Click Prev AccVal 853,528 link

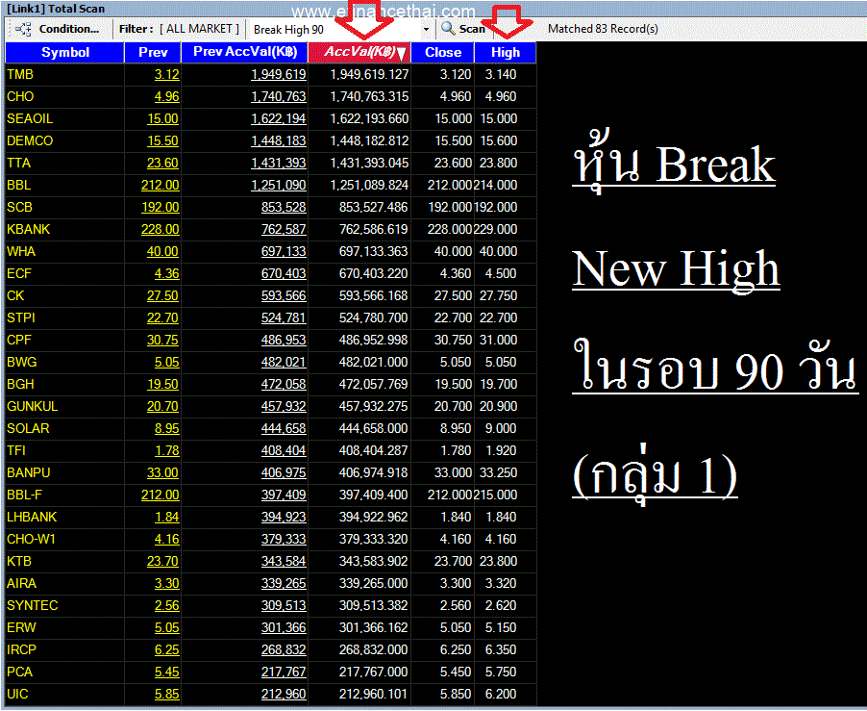pos(284,207)
